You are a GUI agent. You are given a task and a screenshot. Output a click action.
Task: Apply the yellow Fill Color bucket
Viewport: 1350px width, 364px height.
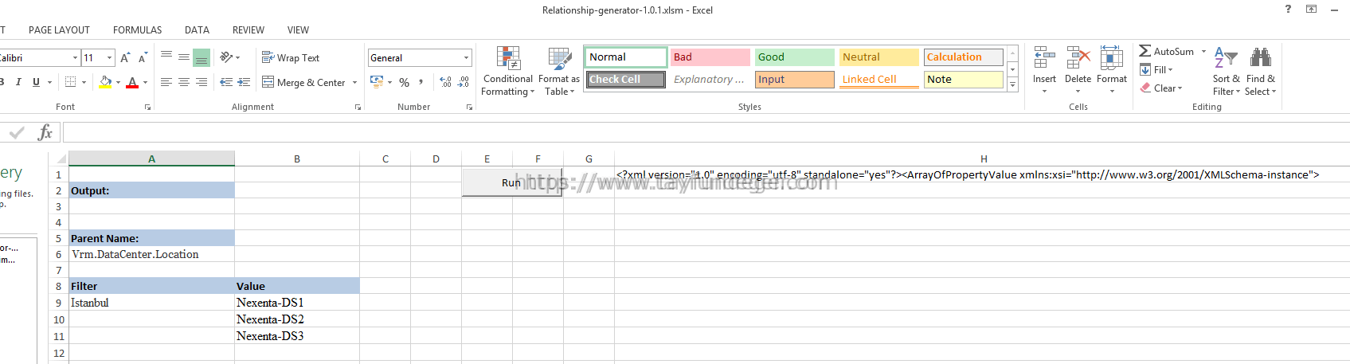tap(106, 82)
